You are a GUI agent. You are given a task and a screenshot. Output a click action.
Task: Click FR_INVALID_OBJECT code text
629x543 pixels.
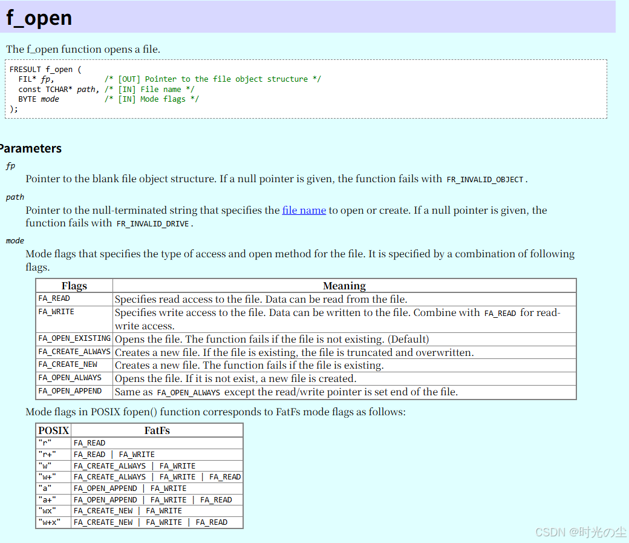pyautogui.click(x=485, y=180)
